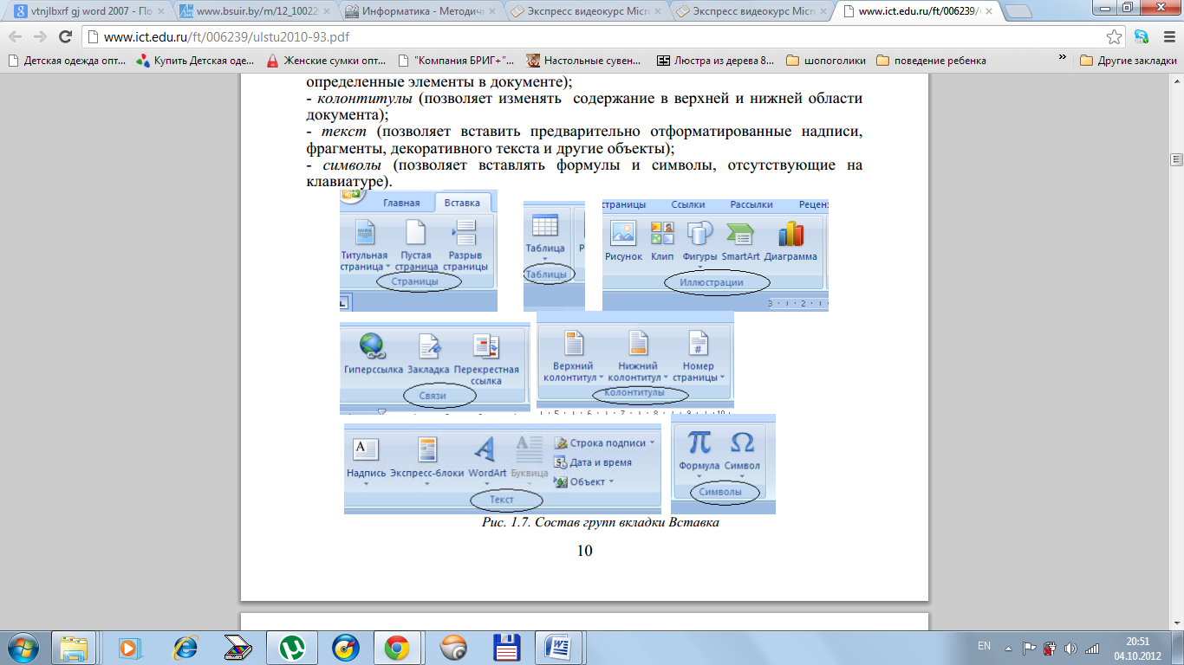
Task: Click the 'Перекрестная ссылка' icon in the figure
Action: click(485, 346)
